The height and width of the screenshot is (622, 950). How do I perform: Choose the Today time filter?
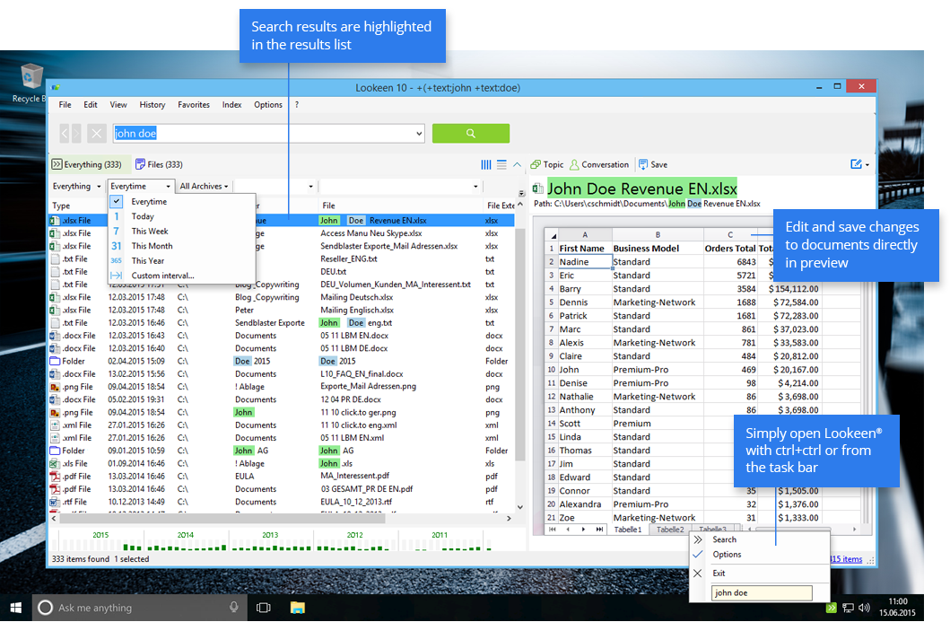click(143, 216)
